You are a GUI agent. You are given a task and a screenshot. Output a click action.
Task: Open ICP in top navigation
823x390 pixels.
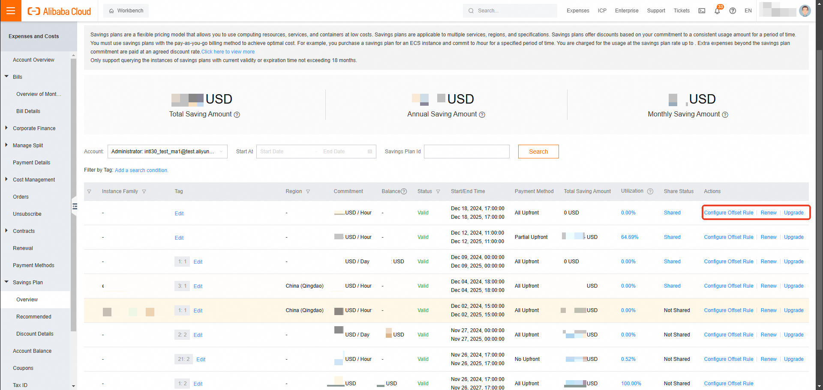pos(602,11)
